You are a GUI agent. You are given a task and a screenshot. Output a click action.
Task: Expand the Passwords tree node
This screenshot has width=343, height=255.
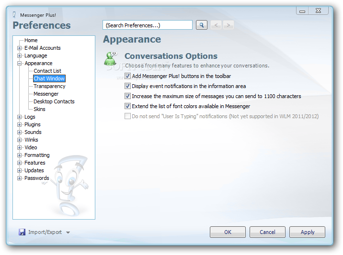pyautogui.click(x=20, y=178)
